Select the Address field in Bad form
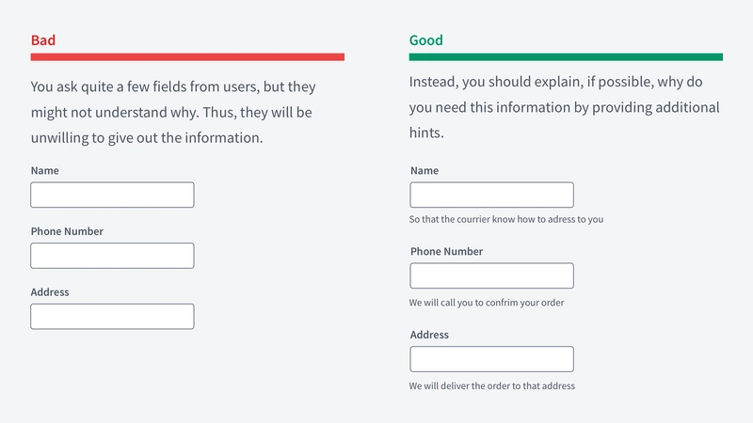This screenshot has height=423, width=753. (112, 317)
